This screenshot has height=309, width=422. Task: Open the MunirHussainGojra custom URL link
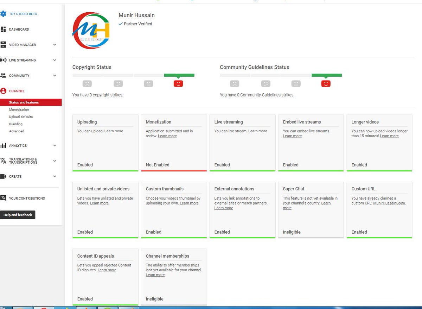[x=389, y=203]
